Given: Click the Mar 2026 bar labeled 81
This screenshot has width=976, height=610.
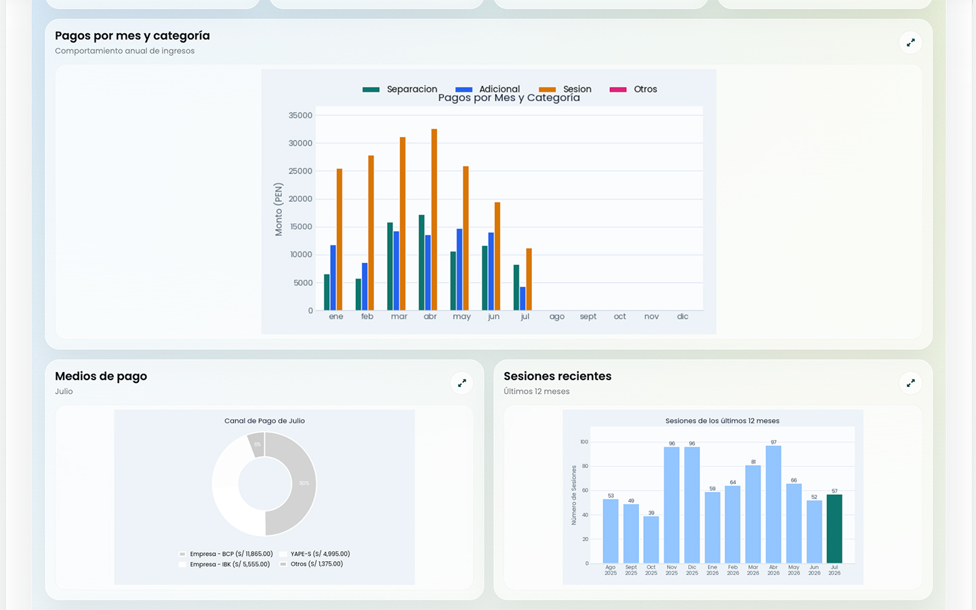Looking at the screenshot, I should (x=753, y=514).
